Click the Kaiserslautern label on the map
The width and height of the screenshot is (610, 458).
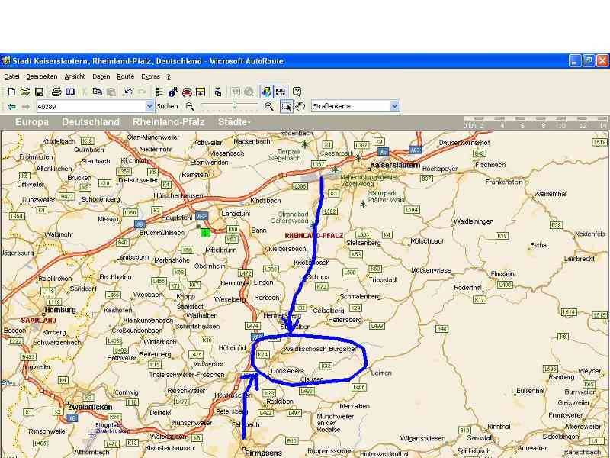coord(395,165)
